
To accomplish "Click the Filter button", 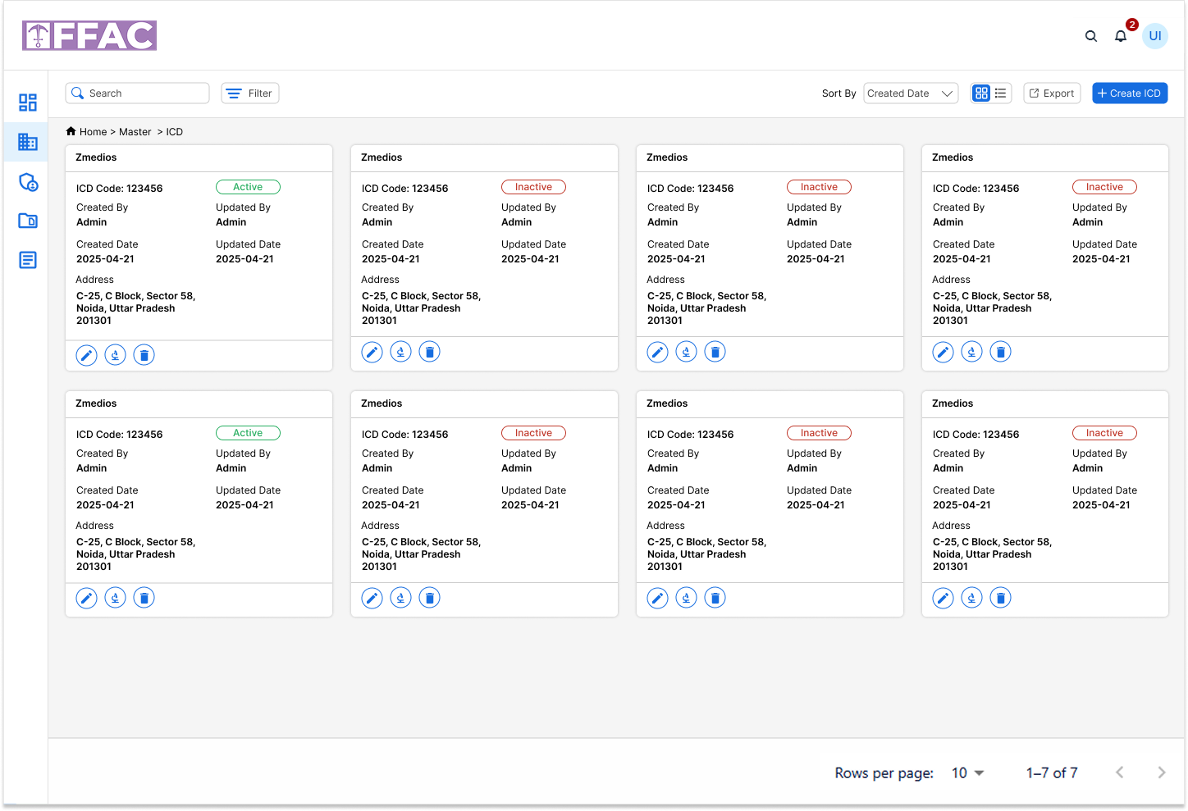I will (x=250, y=93).
